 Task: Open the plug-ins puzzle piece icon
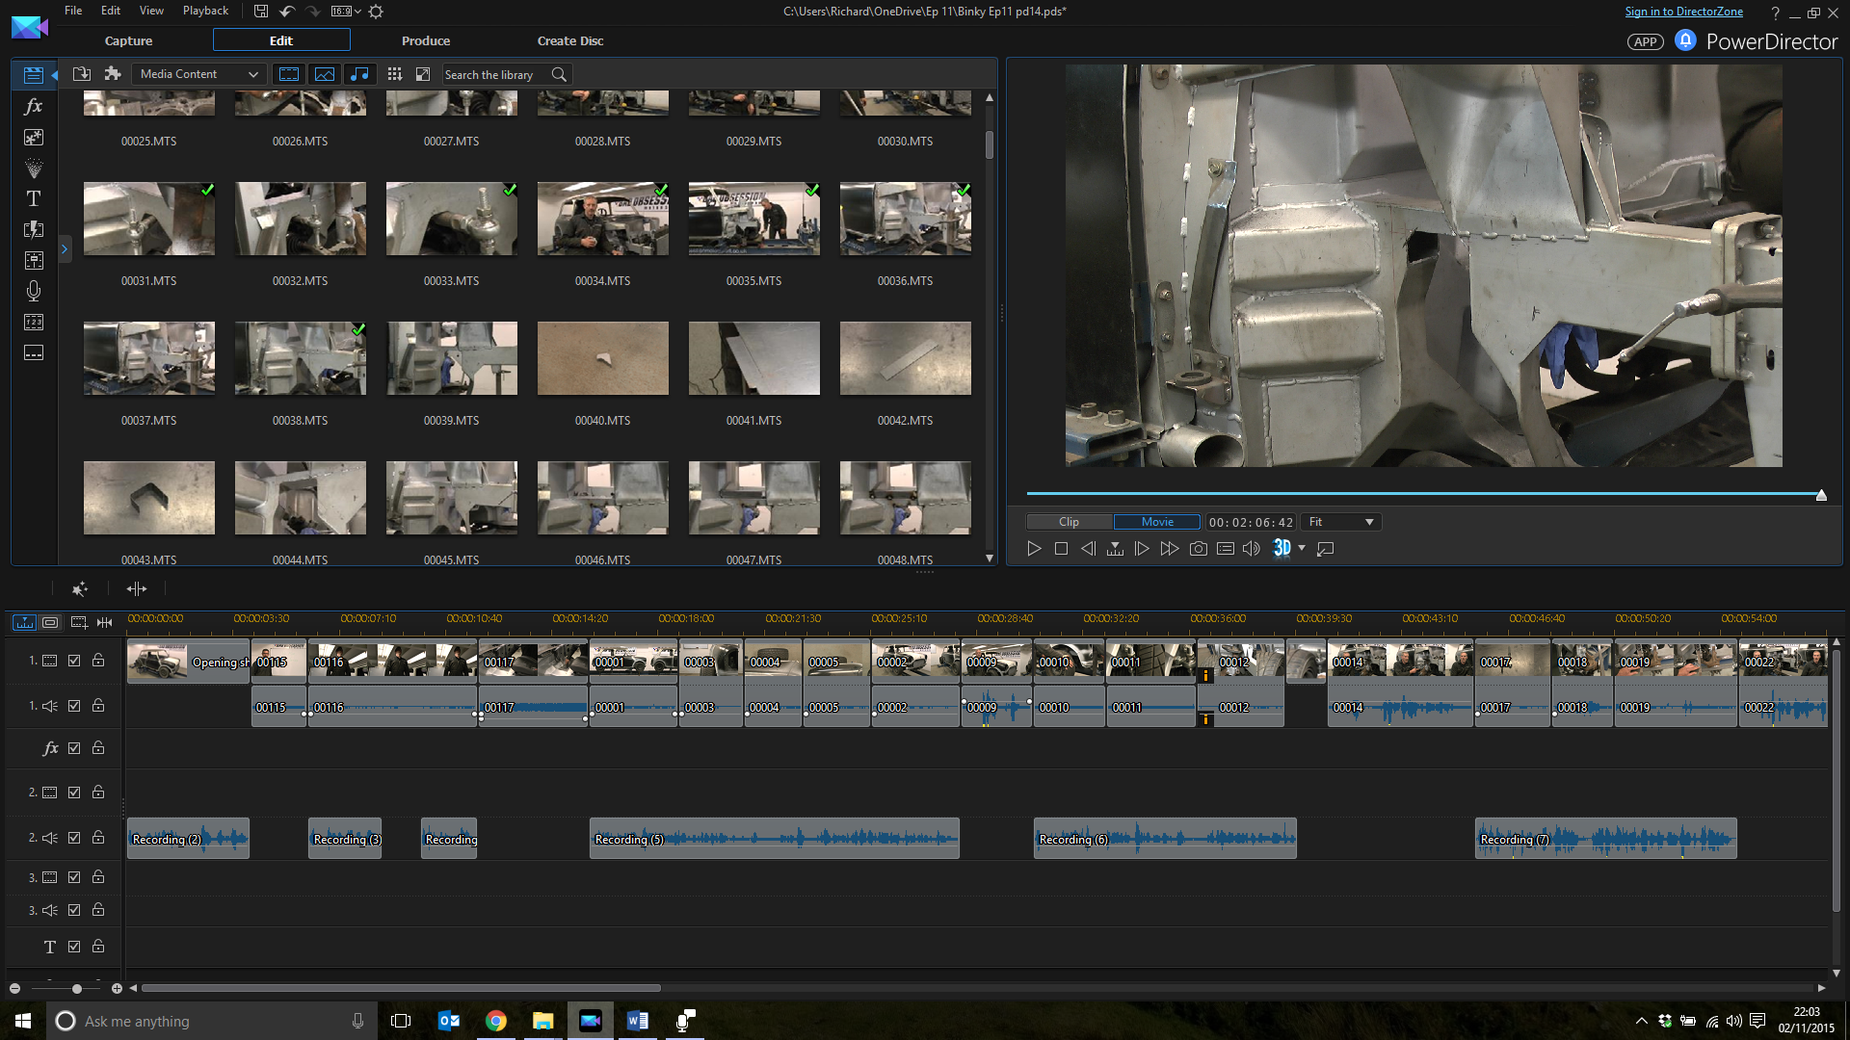tap(113, 74)
